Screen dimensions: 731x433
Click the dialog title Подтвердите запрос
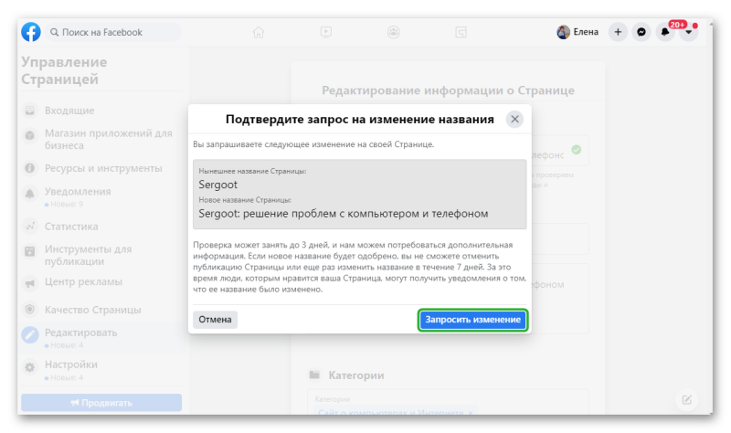click(x=359, y=120)
